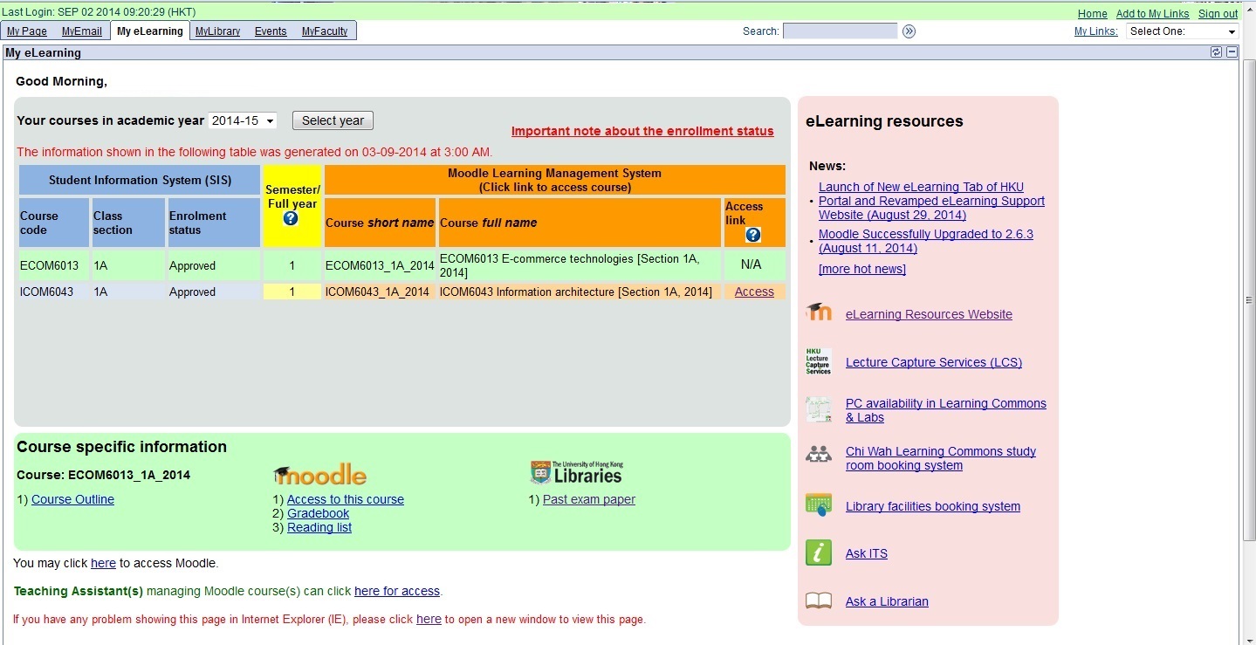Click the Library facilities booking system icon
Screen dimensions: 1256x645
point(818,504)
